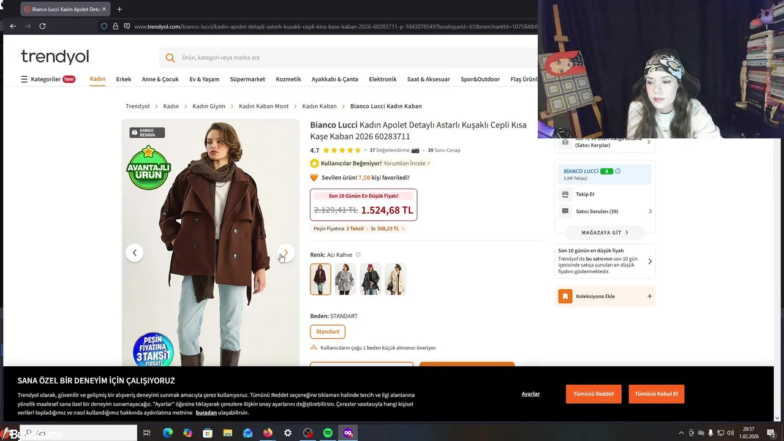Open Settings gear in taskbar
784x441 pixels.
[x=288, y=433]
